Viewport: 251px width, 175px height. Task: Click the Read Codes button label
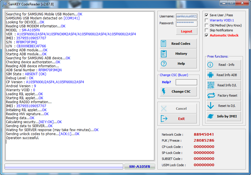point(181,44)
